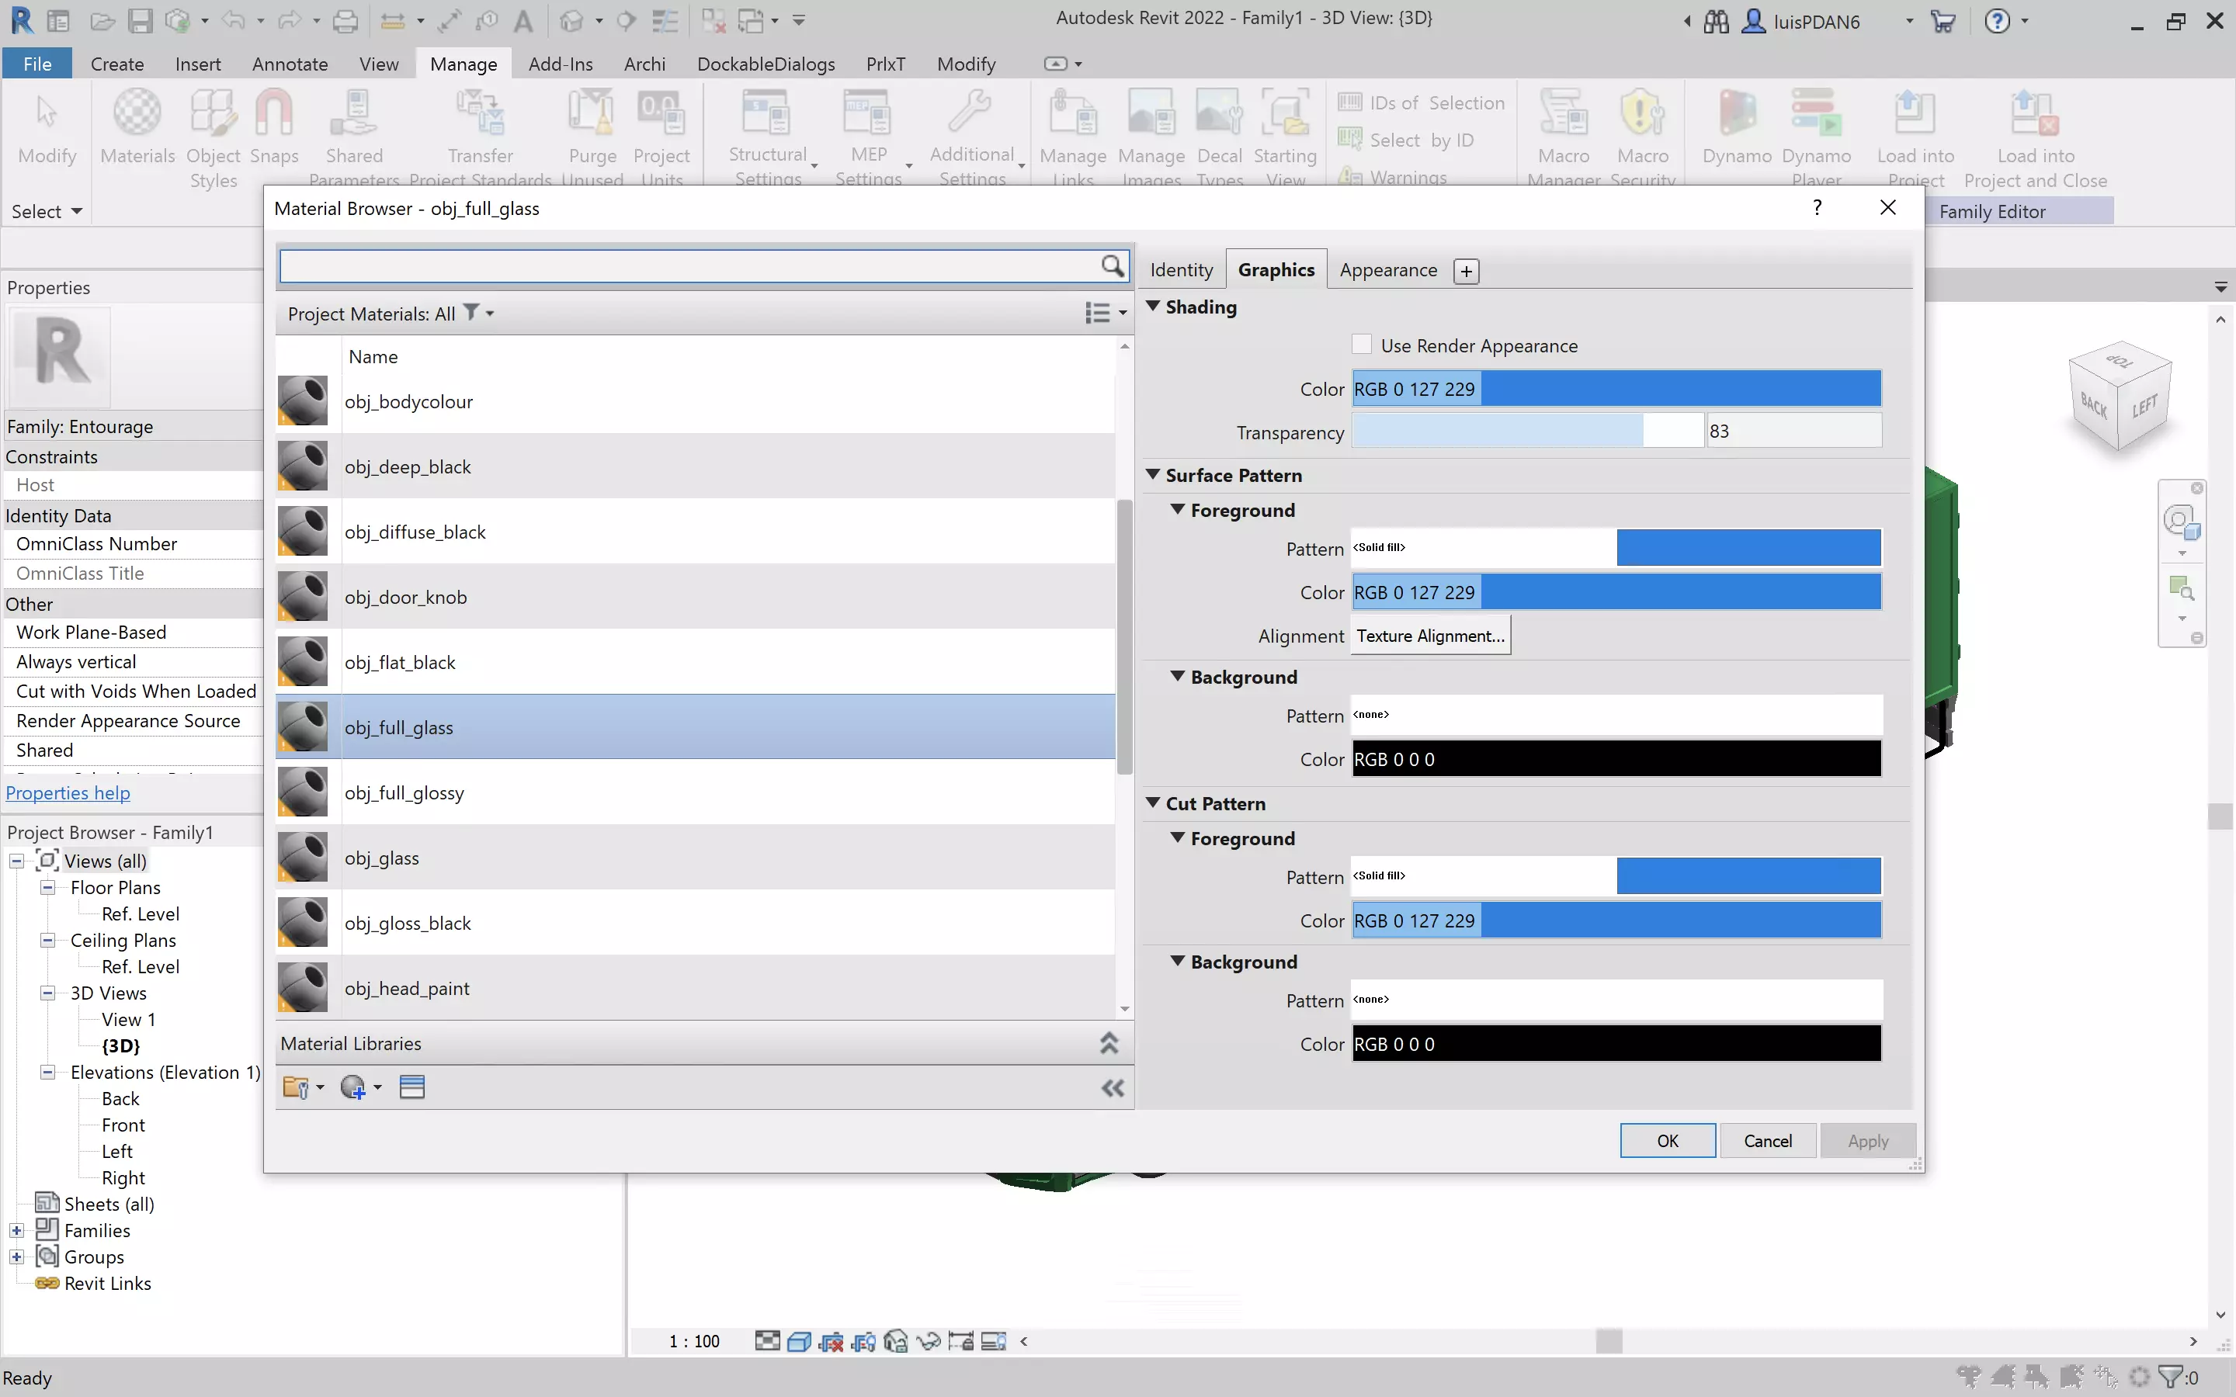Viewport: 2236px width, 1397px height.
Task: Activate the material search magnifier icon
Action: tap(1112, 266)
